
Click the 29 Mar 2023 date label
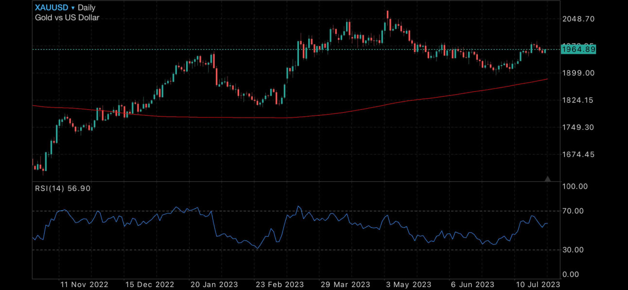(x=346, y=285)
